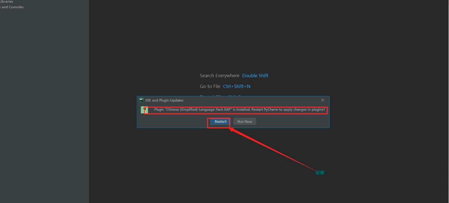The width and height of the screenshot is (449, 203).
Task: Click the Search Everywhere label
Action: point(219,75)
